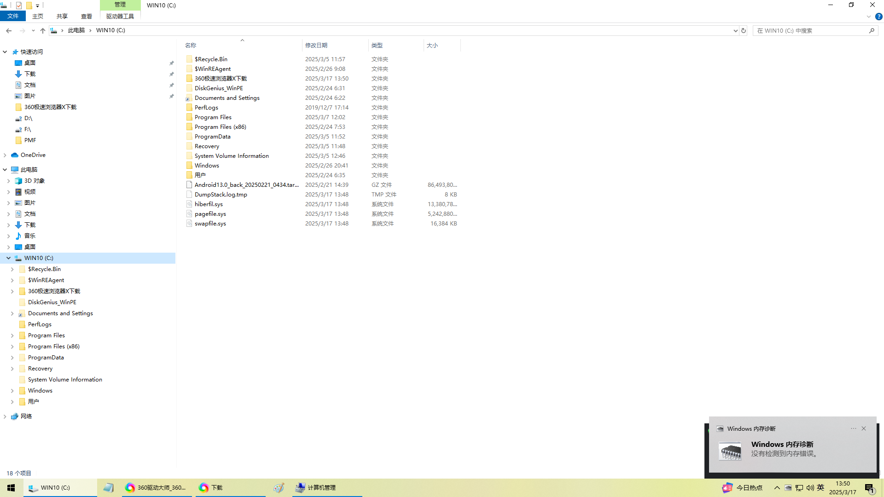
Task: Sort files by 修改日期 column
Action: click(316, 45)
